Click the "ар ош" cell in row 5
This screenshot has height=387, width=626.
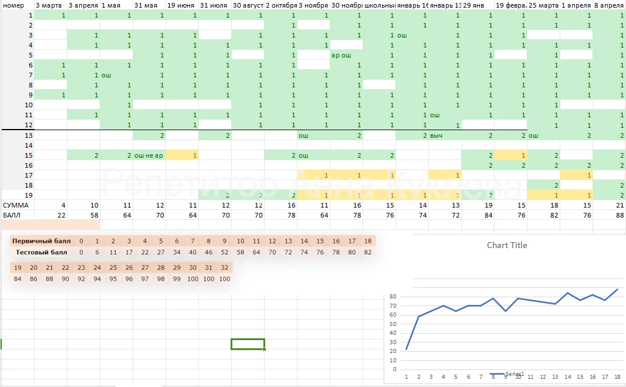(x=341, y=55)
